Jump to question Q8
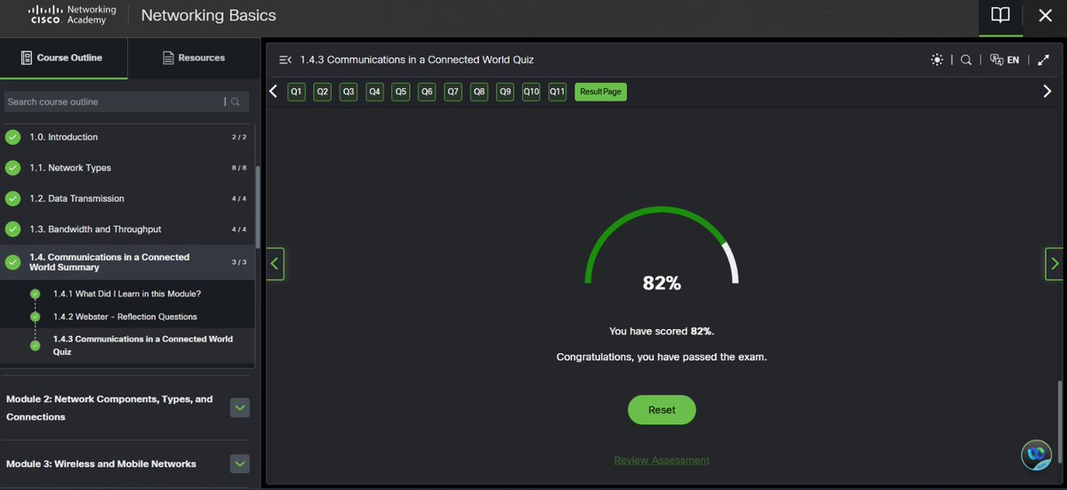Viewport: 1067px width, 490px height. point(479,92)
